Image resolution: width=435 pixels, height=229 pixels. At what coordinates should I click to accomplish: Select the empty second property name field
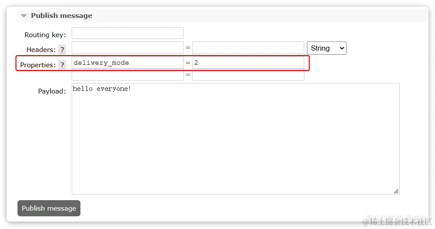(128, 75)
